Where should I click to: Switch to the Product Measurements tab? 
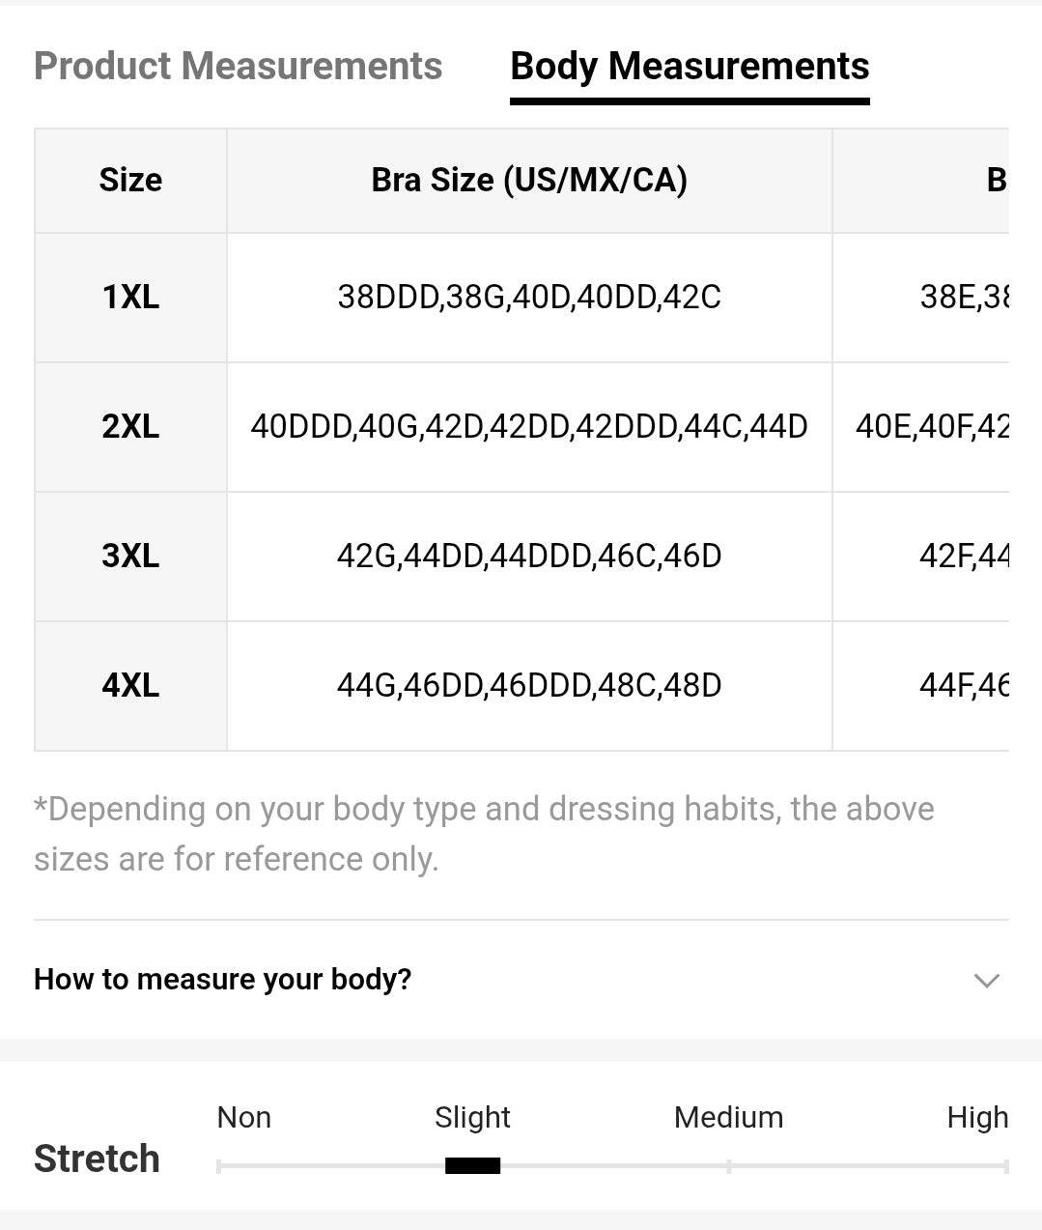click(x=238, y=67)
